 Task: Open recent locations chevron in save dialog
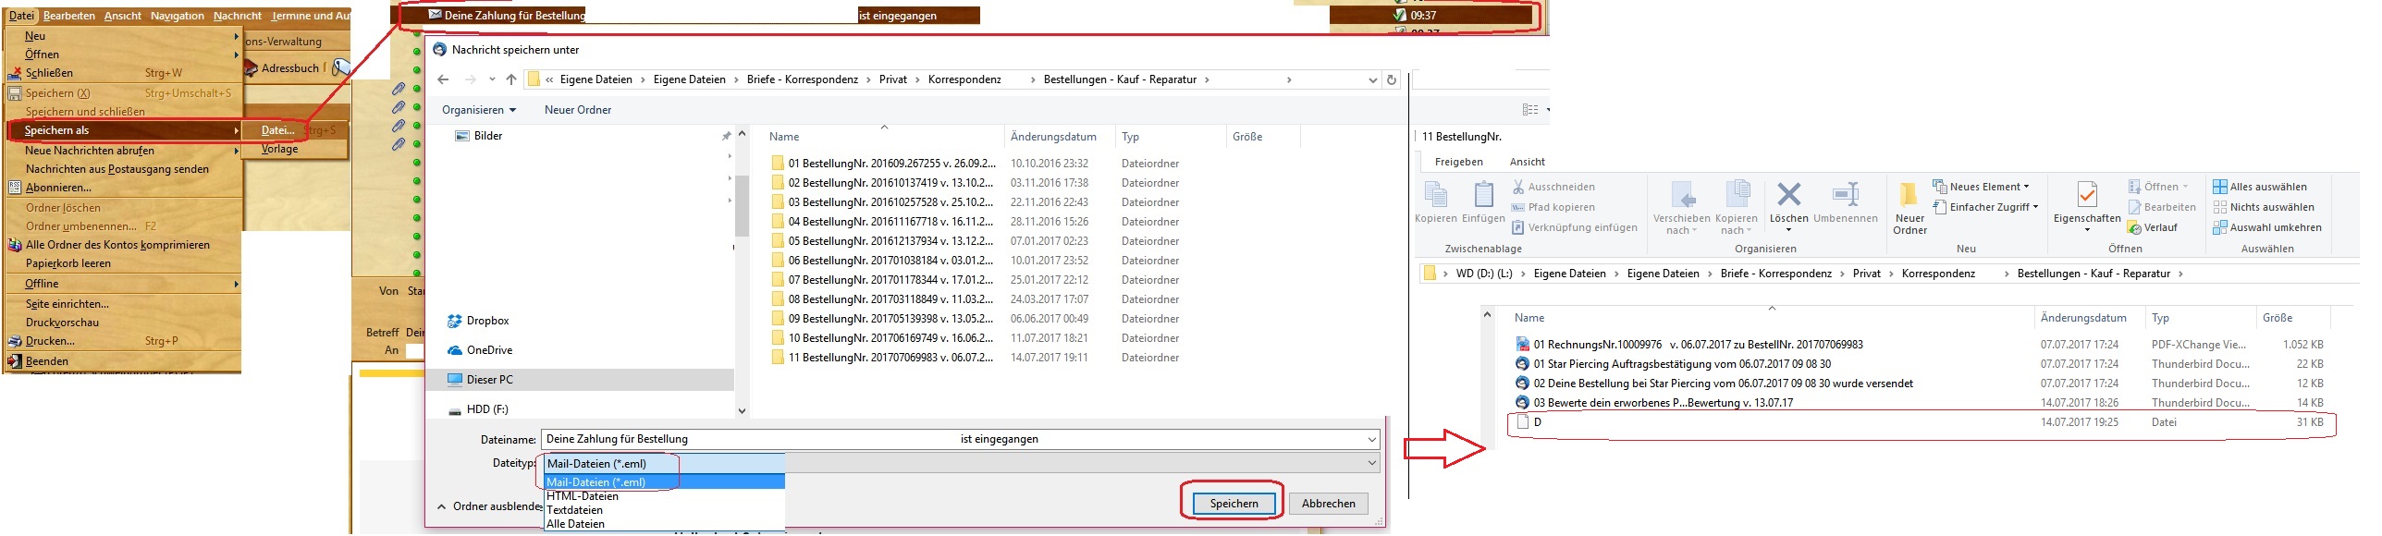(x=492, y=79)
